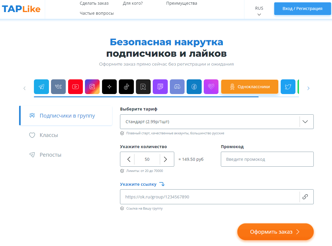Open Для кого? menu item

pyautogui.click(x=133, y=3)
